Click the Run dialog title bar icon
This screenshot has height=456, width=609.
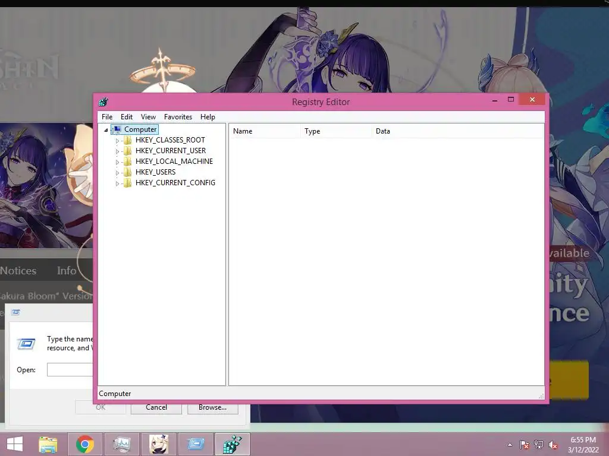pyautogui.click(x=15, y=312)
